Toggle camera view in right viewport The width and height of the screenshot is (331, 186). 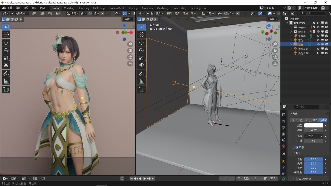[275, 57]
